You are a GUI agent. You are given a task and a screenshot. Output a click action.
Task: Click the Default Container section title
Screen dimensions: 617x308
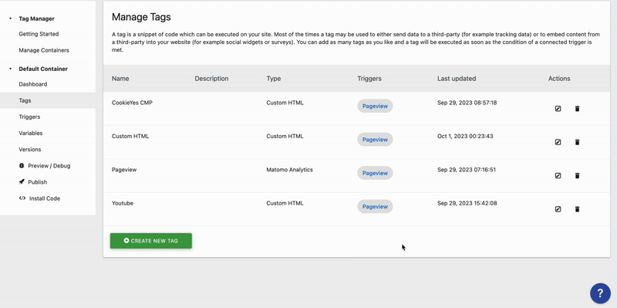(43, 69)
